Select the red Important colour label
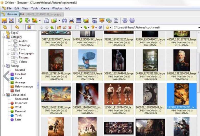Image resolution: width=200 pixels, height=136 pixels. (x=21, y=103)
